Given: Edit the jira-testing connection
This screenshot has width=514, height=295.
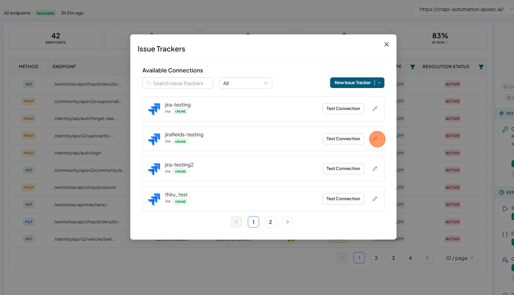Looking at the screenshot, I should point(375,109).
